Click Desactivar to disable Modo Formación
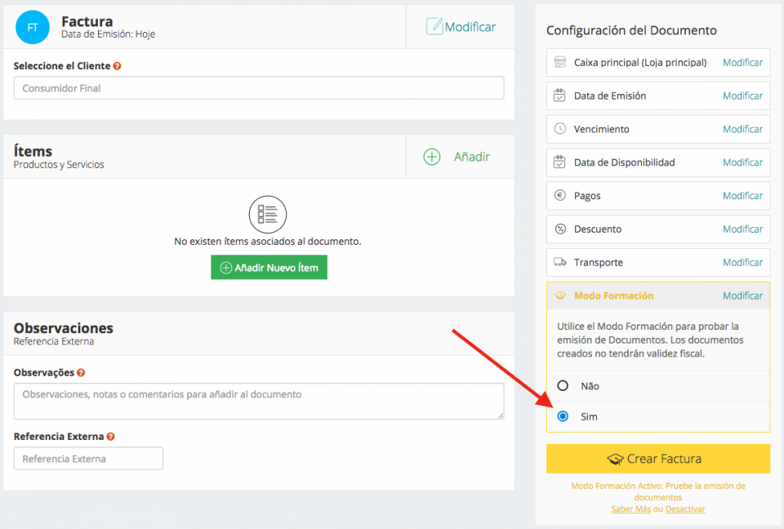The image size is (784, 529). pos(685,508)
